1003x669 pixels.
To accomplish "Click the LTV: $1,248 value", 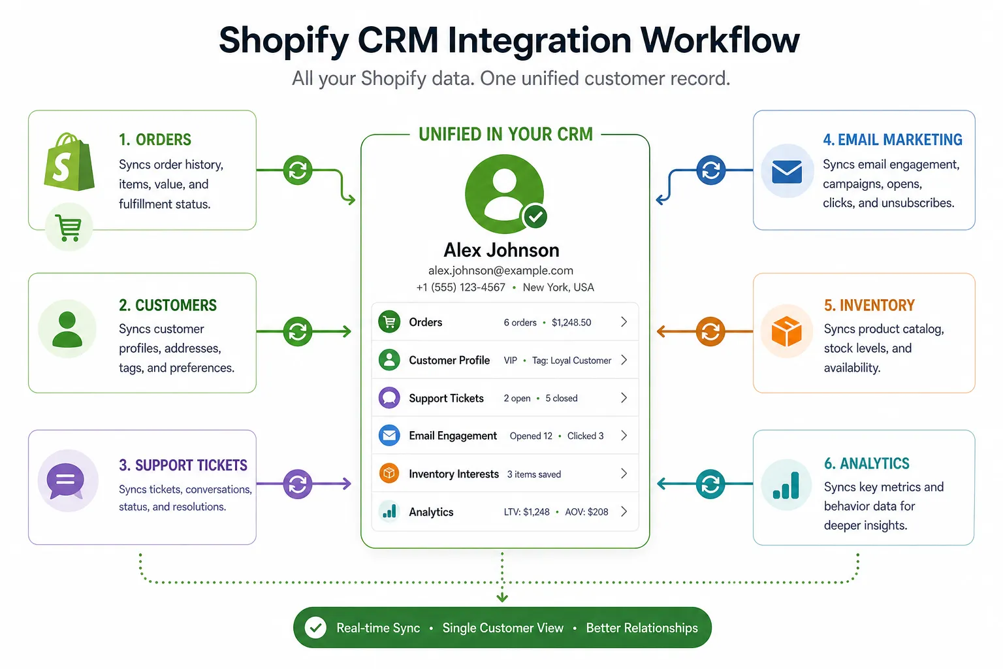I will [526, 512].
